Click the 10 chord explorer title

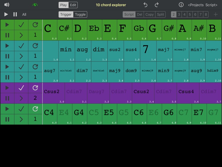pyautogui.click(x=111, y=5)
